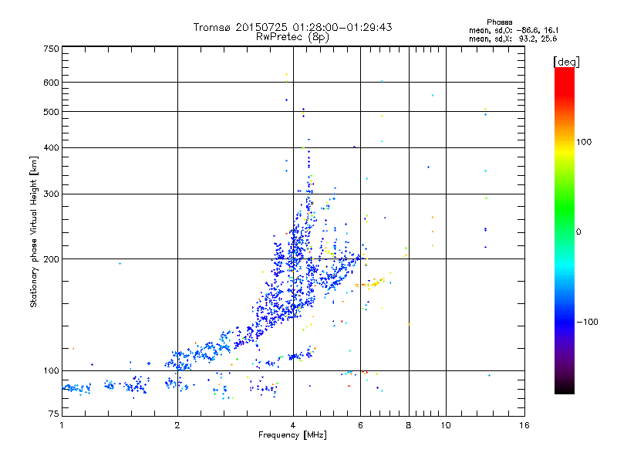This screenshot has width=617, height=463.
Task: Click the '16' x-axis tick label
Action: [524, 425]
